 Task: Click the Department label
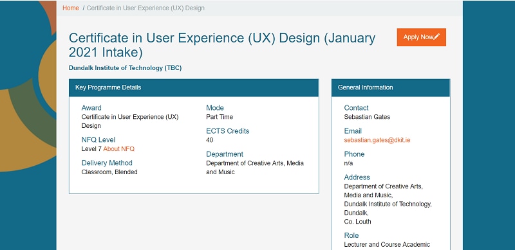(x=225, y=154)
